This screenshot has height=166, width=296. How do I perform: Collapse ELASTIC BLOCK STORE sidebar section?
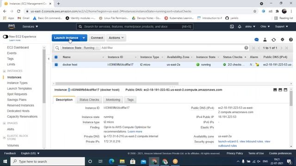coord(4,137)
